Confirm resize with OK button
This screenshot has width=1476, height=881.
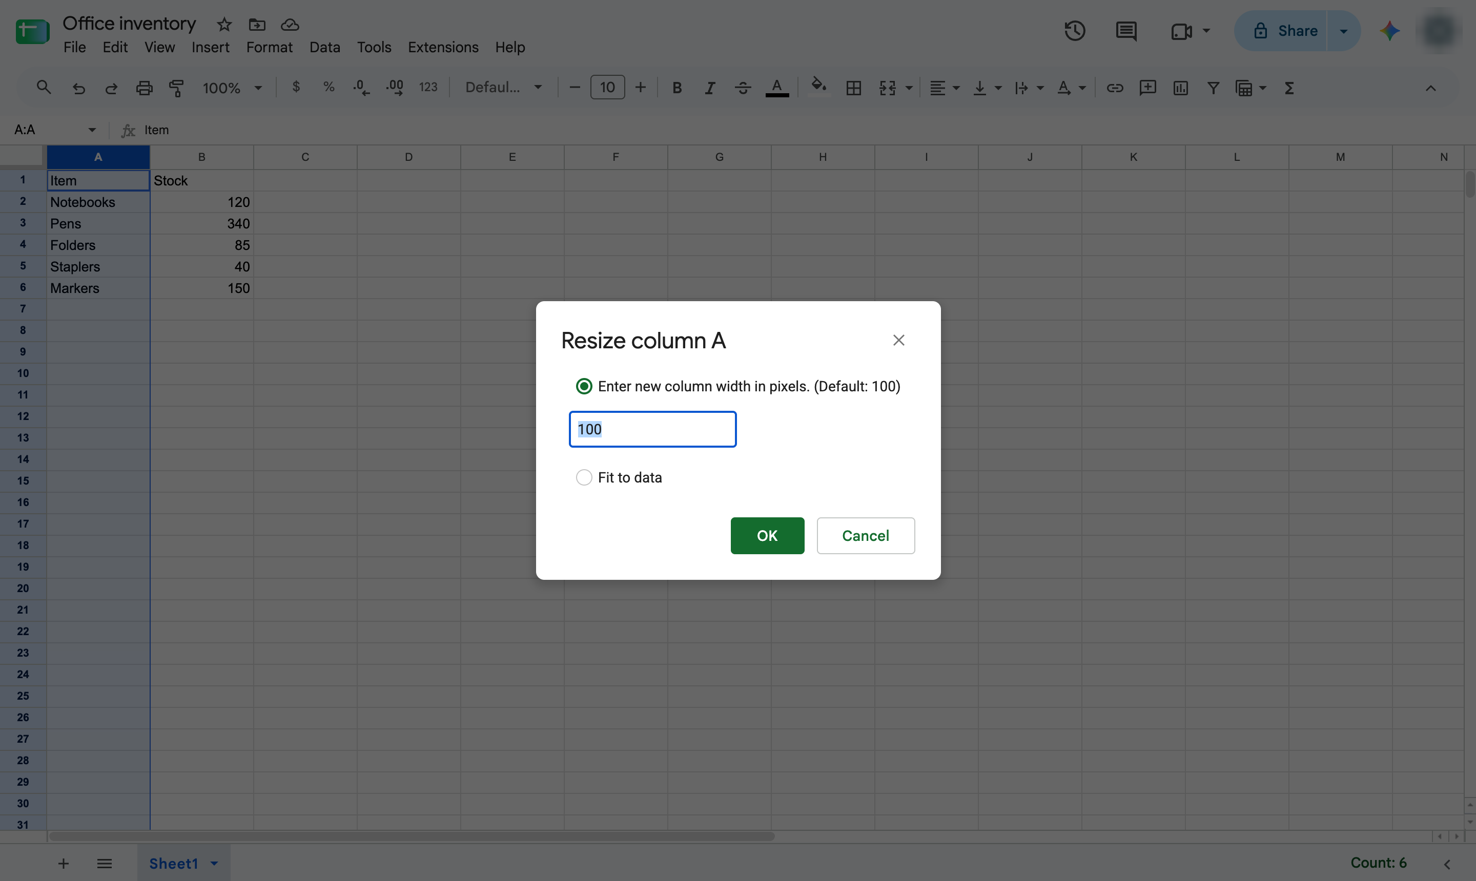(x=767, y=535)
